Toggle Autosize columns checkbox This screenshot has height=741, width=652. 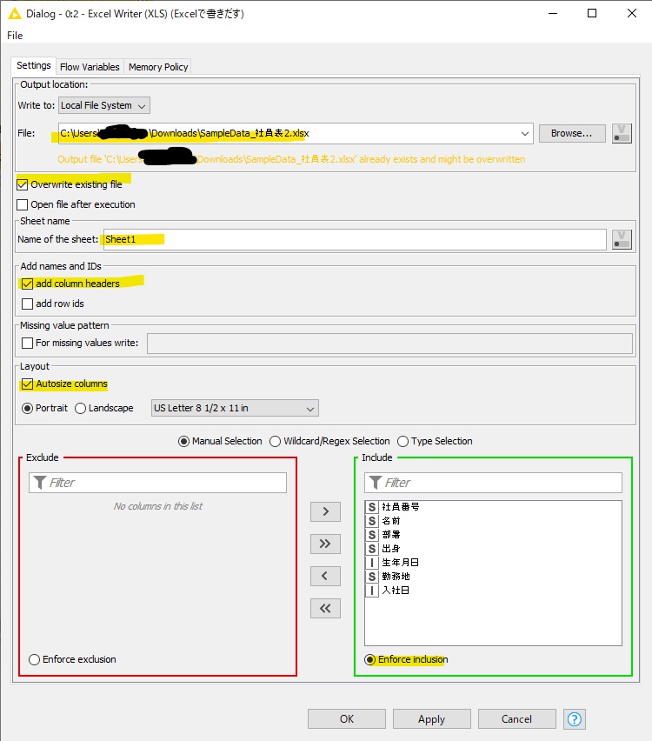point(28,384)
